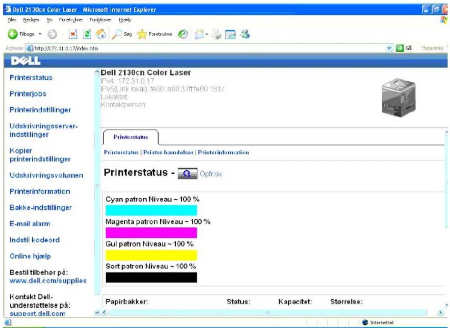Open Online hjælp in the sidebar
This screenshot has width=450, height=328.
[30, 256]
